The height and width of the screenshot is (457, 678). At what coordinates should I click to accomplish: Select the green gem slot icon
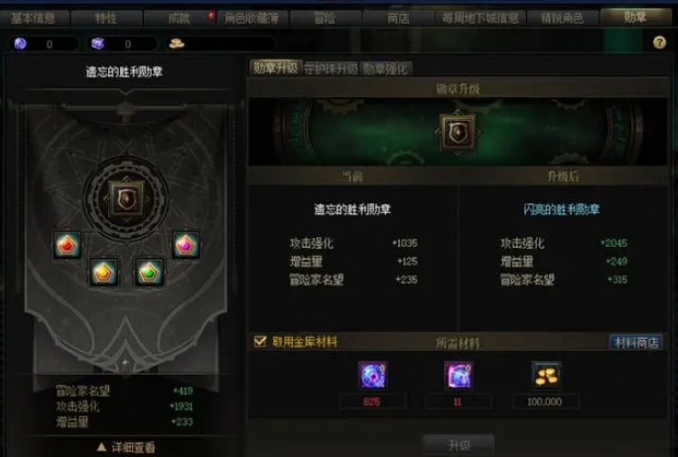pyautogui.click(x=149, y=273)
